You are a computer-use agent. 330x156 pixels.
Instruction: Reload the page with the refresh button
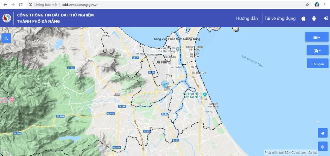tap(21, 5)
